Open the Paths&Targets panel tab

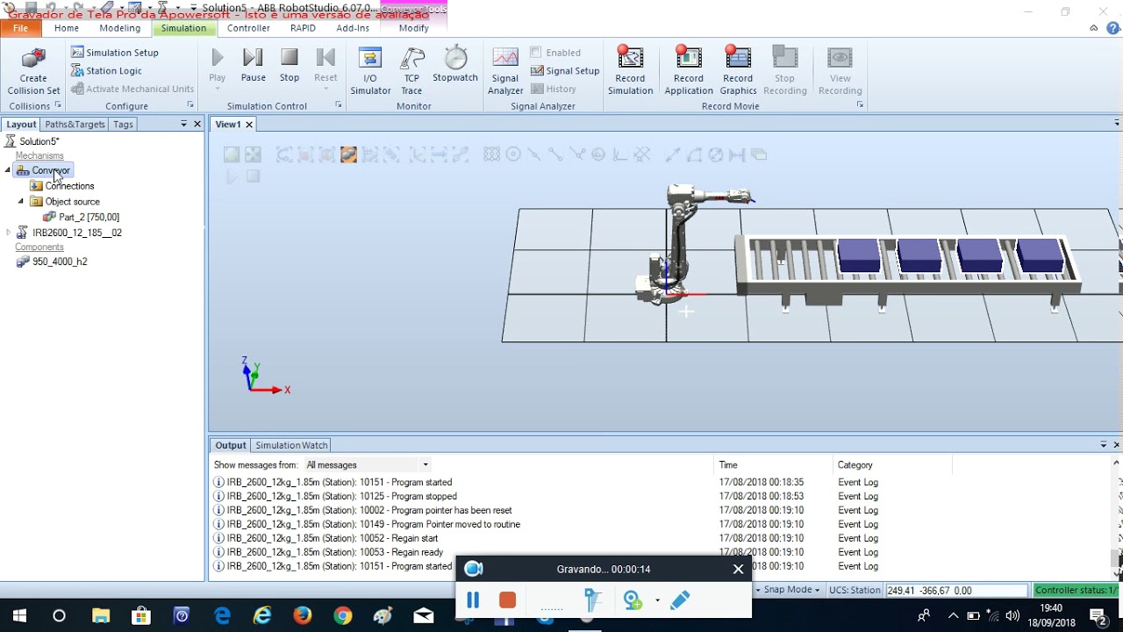[75, 125]
